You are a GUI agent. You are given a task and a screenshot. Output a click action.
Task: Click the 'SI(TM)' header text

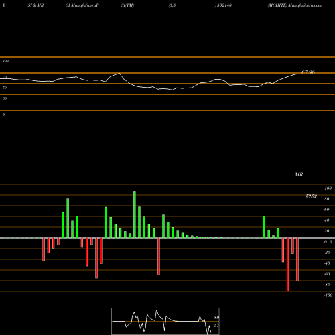(127, 5)
